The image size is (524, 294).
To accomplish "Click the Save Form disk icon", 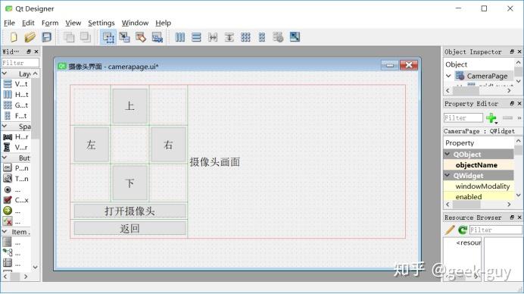I will pyautogui.click(x=47, y=37).
